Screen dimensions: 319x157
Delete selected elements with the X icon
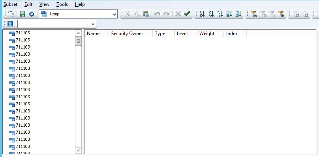tap(178, 14)
